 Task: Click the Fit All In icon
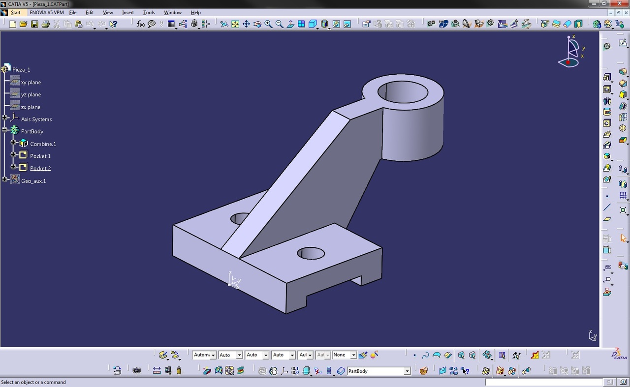[x=235, y=24]
